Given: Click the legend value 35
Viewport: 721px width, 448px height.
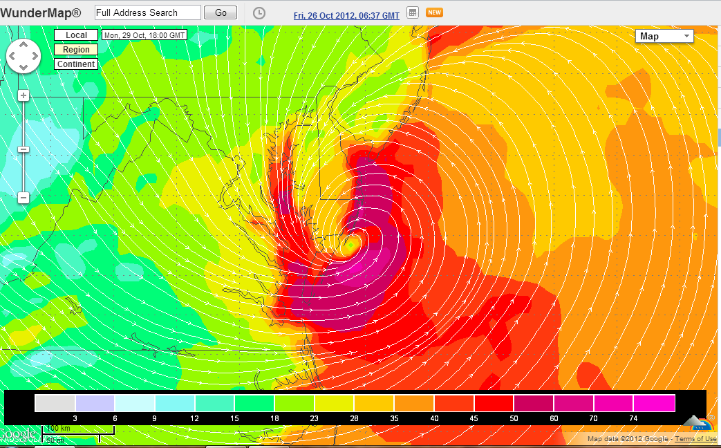Looking at the screenshot, I should pos(394,418).
